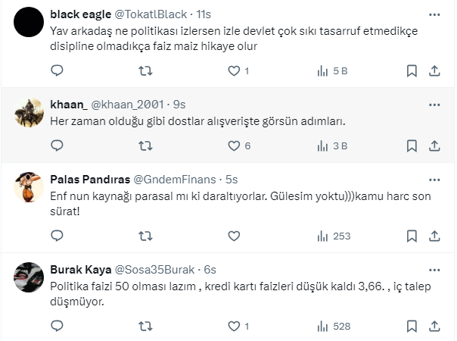Viewport: 457px width, 341px height.
Task: Open more options menu on khaan_ tweet
Action: point(435,103)
